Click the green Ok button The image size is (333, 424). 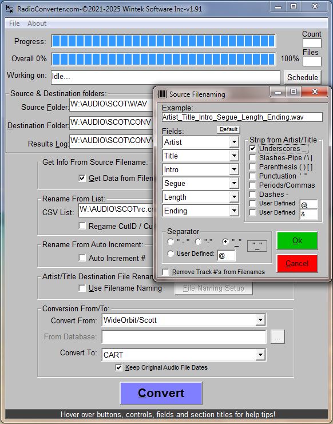pyautogui.click(x=297, y=240)
